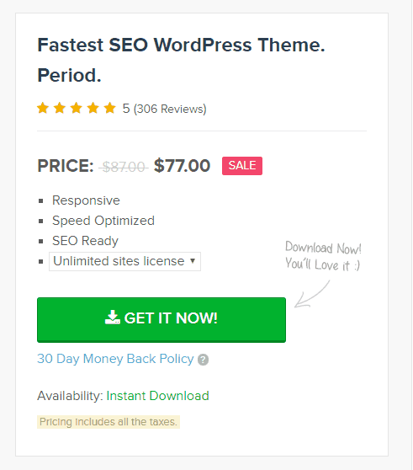Viewport: 413px width, 470px height.
Task: Click the $77.00 sale price
Action: 182,166
